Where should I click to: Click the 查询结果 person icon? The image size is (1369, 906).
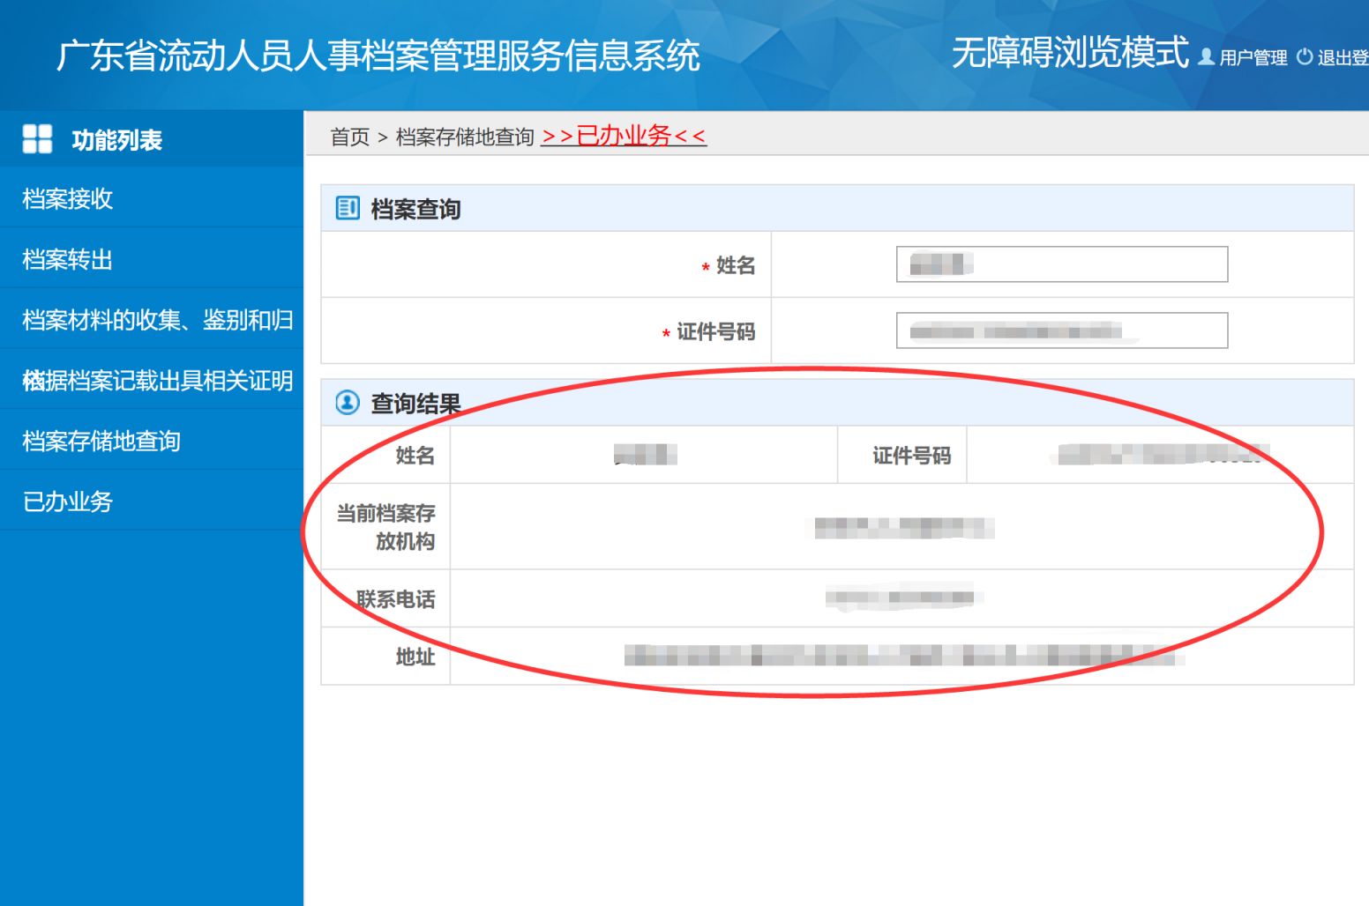click(x=348, y=403)
